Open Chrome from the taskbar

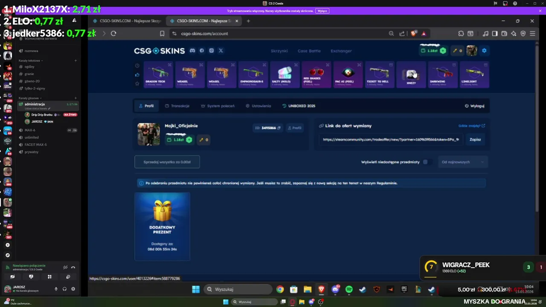280,290
